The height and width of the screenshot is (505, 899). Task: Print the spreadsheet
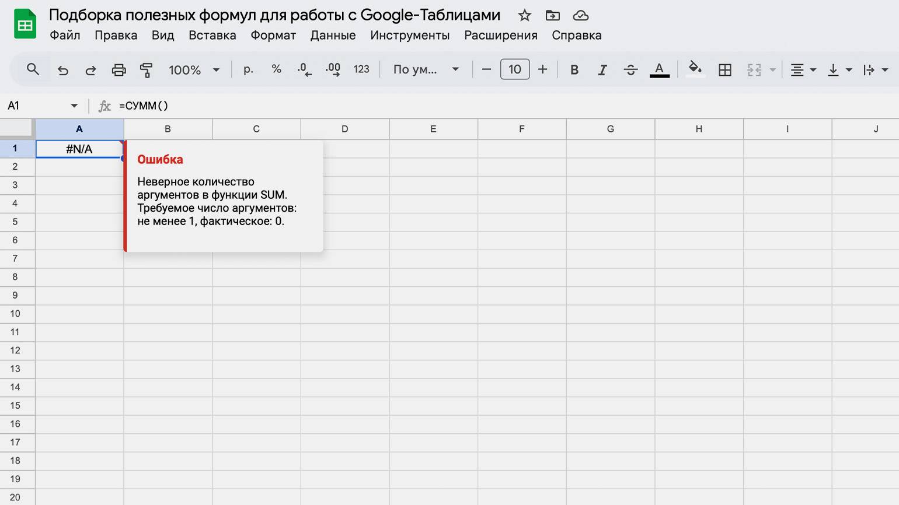point(119,70)
